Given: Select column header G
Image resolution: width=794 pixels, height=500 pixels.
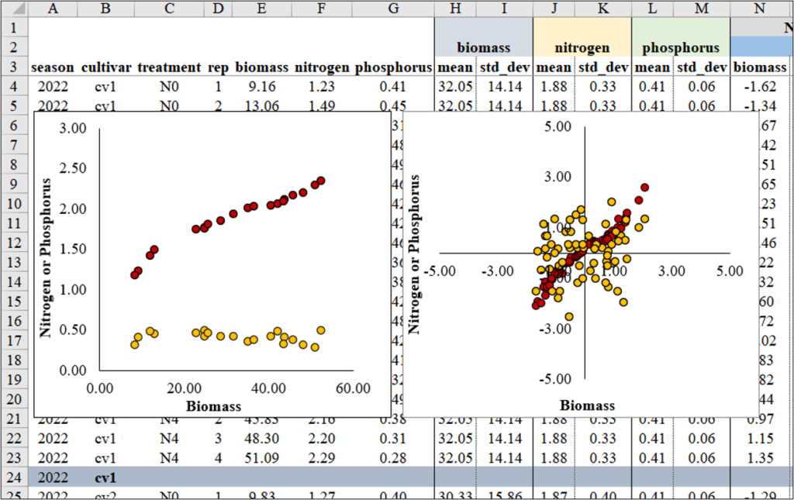Looking at the screenshot, I should (x=393, y=9).
